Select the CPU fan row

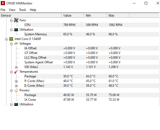tap(91, 25)
